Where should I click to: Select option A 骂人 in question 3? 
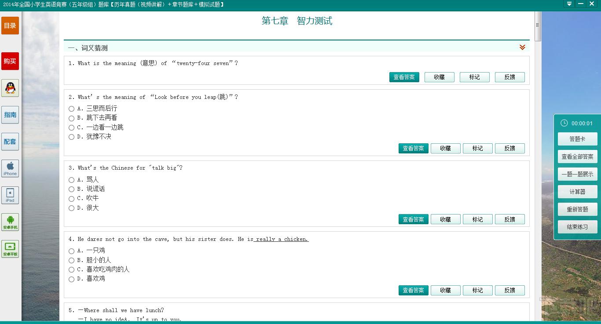(71, 180)
